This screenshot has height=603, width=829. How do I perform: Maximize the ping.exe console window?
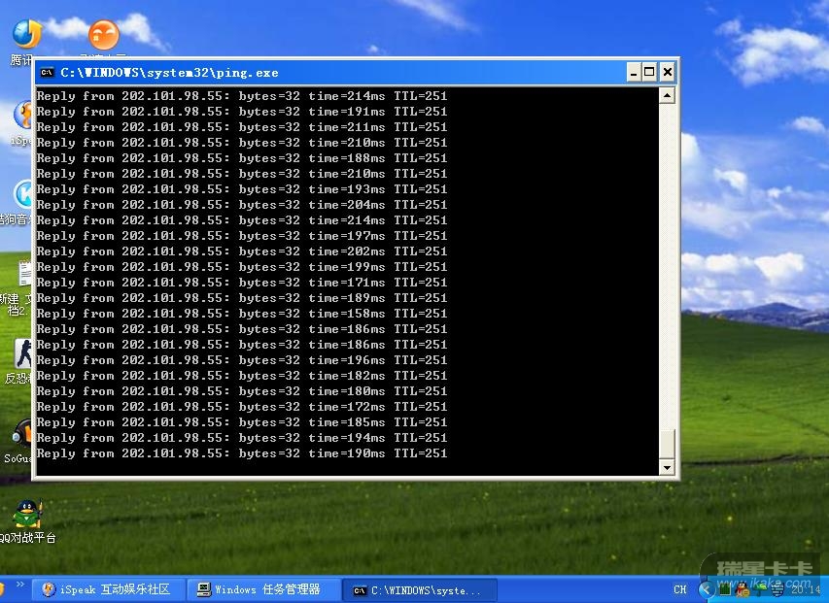[650, 72]
